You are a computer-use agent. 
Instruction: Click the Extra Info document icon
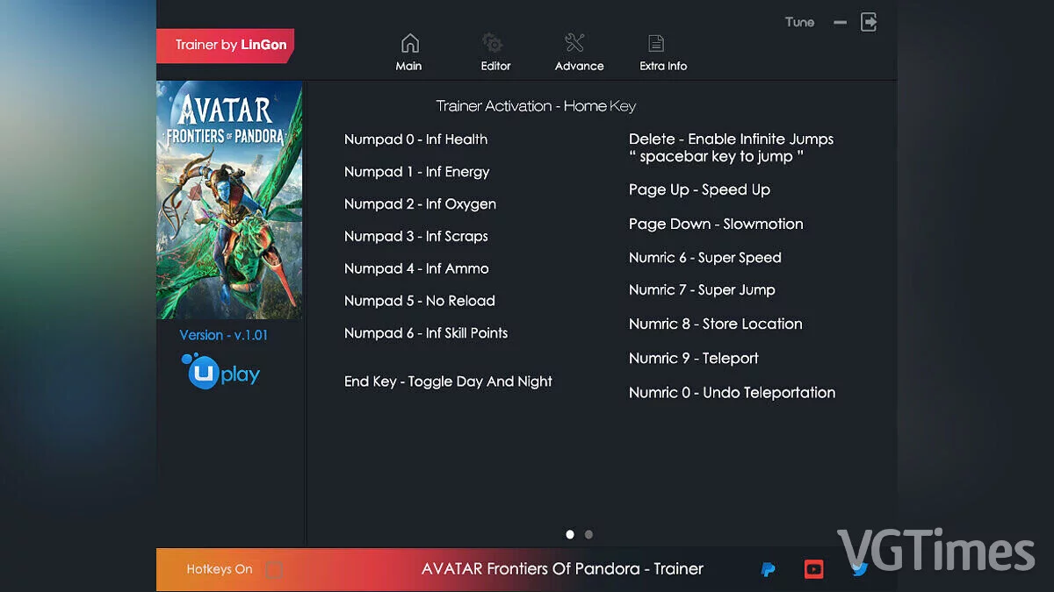coord(655,41)
